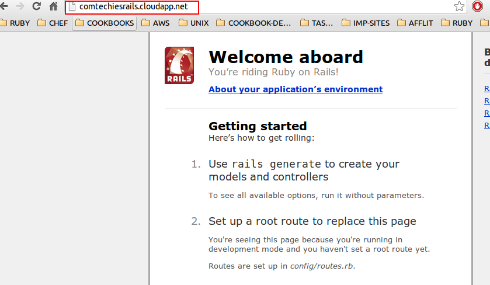Click the Getting started heading
The width and height of the screenshot is (490, 285).
(258, 126)
